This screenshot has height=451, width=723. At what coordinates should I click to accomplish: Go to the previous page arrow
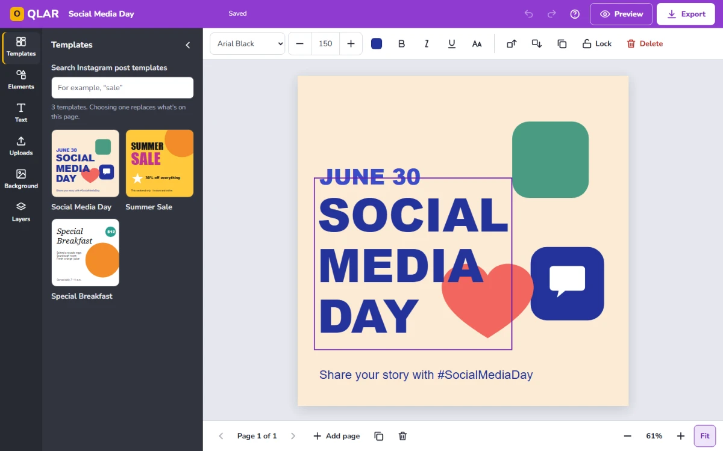(x=221, y=436)
